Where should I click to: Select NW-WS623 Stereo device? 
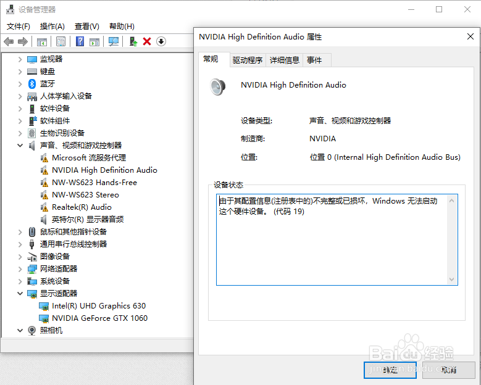85,195
